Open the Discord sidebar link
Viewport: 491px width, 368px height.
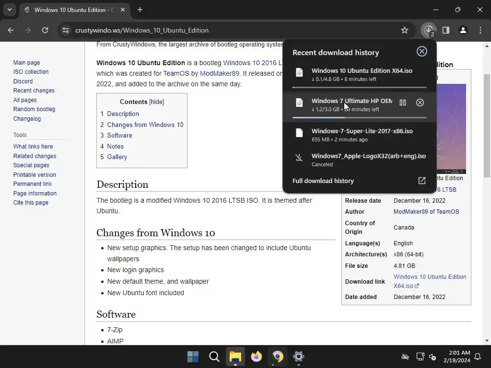(x=23, y=81)
